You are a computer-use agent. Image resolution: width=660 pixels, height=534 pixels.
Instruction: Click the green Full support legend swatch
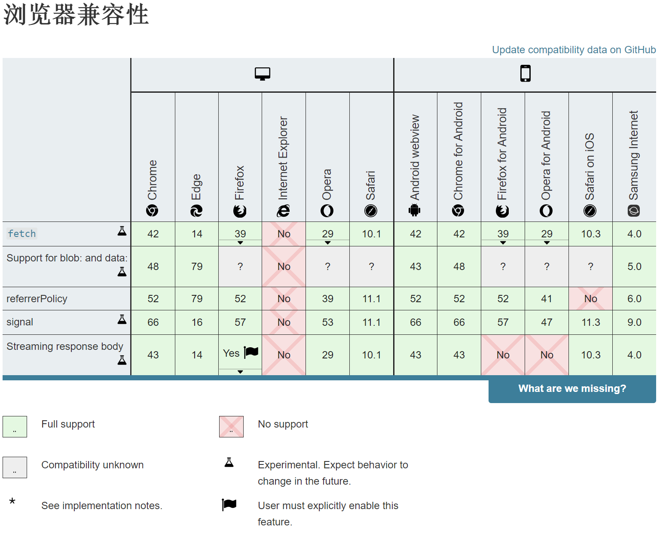click(15, 427)
